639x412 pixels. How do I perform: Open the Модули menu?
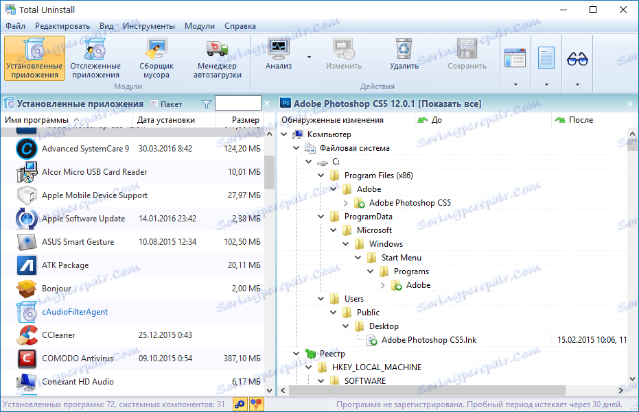[x=200, y=26]
